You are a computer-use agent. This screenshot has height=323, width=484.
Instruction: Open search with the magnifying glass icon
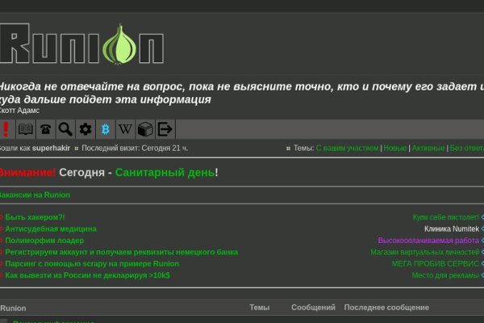[65, 129]
